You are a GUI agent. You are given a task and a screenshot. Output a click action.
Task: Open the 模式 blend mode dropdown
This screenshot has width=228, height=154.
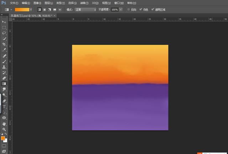(85, 9)
